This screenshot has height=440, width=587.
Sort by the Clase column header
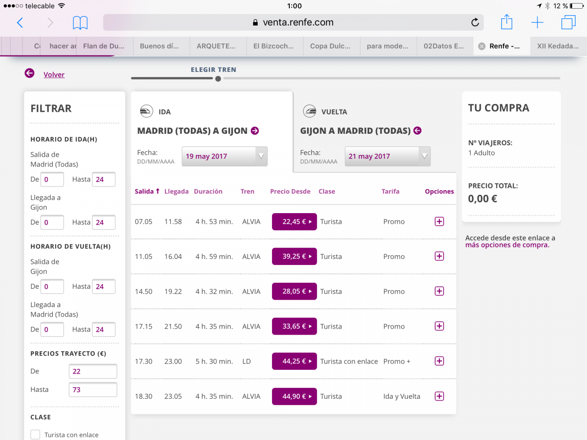tap(327, 191)
